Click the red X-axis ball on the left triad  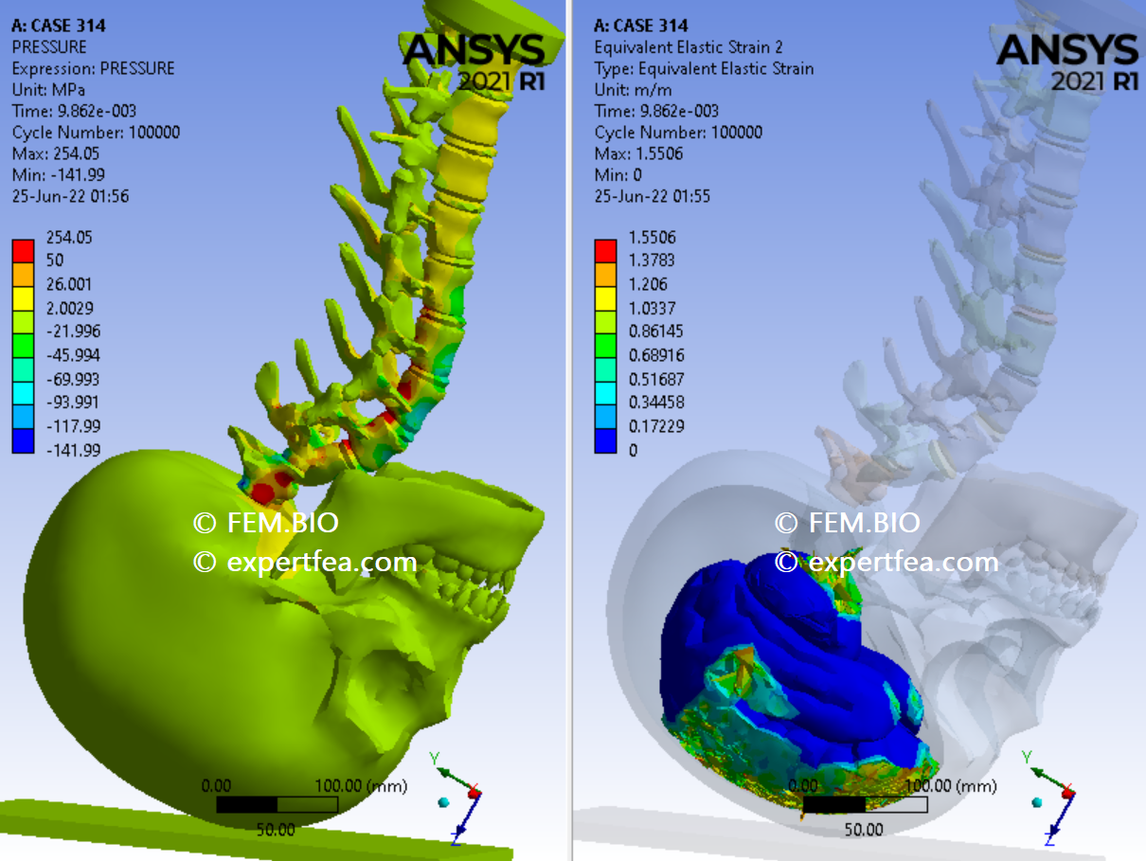(x=474, y=794)
